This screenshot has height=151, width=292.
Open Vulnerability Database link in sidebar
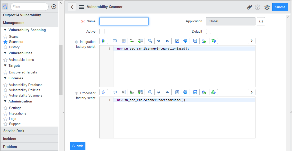[x=26, y=85]
